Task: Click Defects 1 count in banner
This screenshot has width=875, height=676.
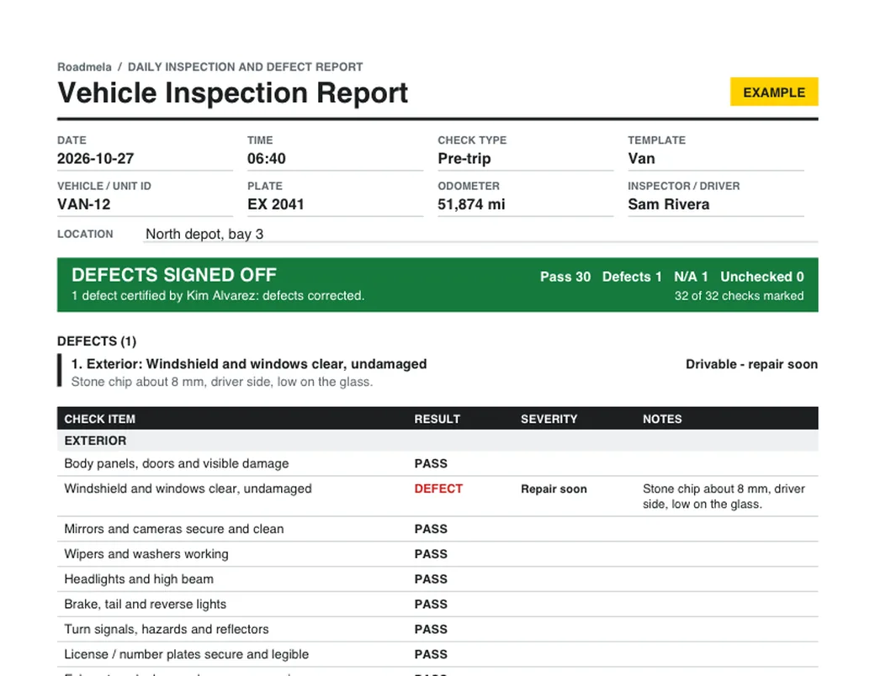Action: pos(632,277)
